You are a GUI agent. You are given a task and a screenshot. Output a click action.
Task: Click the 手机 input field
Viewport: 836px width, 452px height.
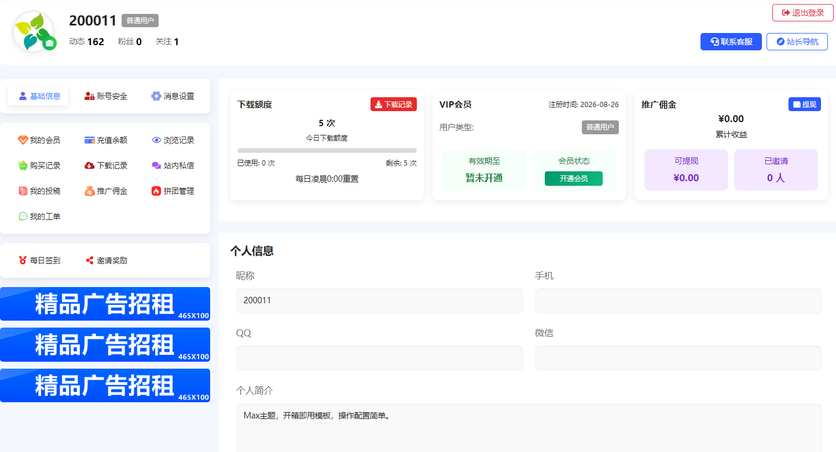pos(679,301)
